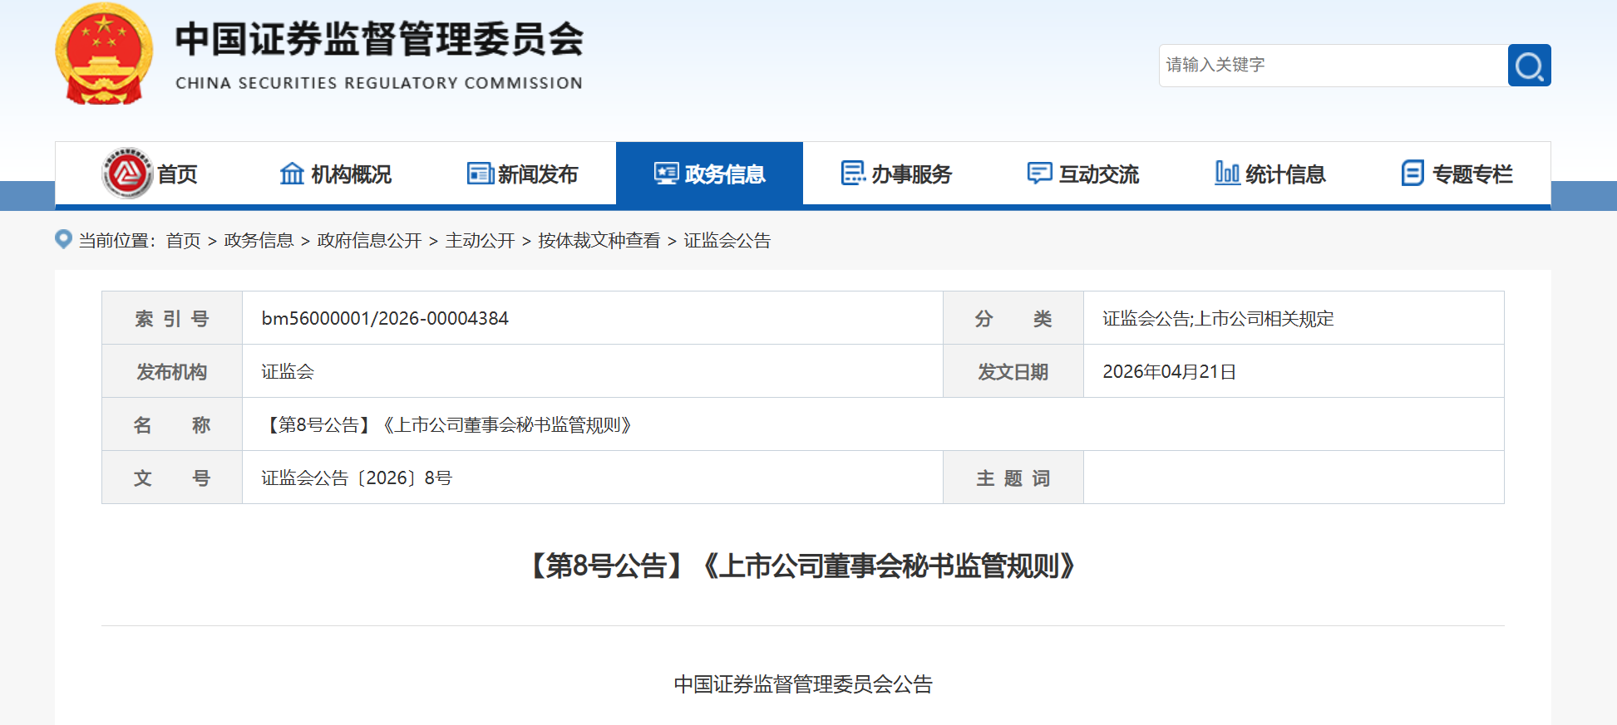Open the 按体裁文种查看 breadcrumb link
The height and width of the screenshot is (725, 1617).
tap(599, 241)
